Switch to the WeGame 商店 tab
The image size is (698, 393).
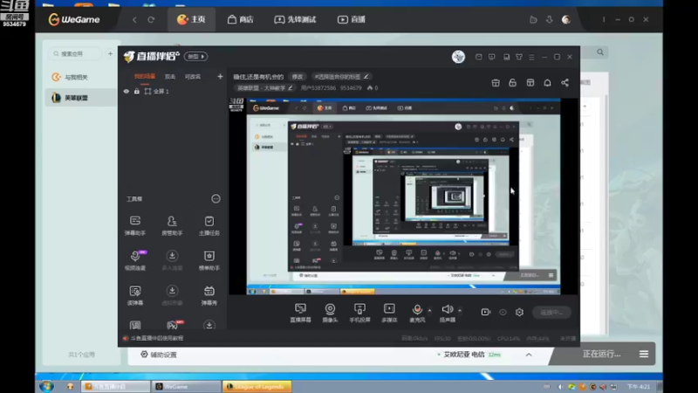tap(241, 19)
